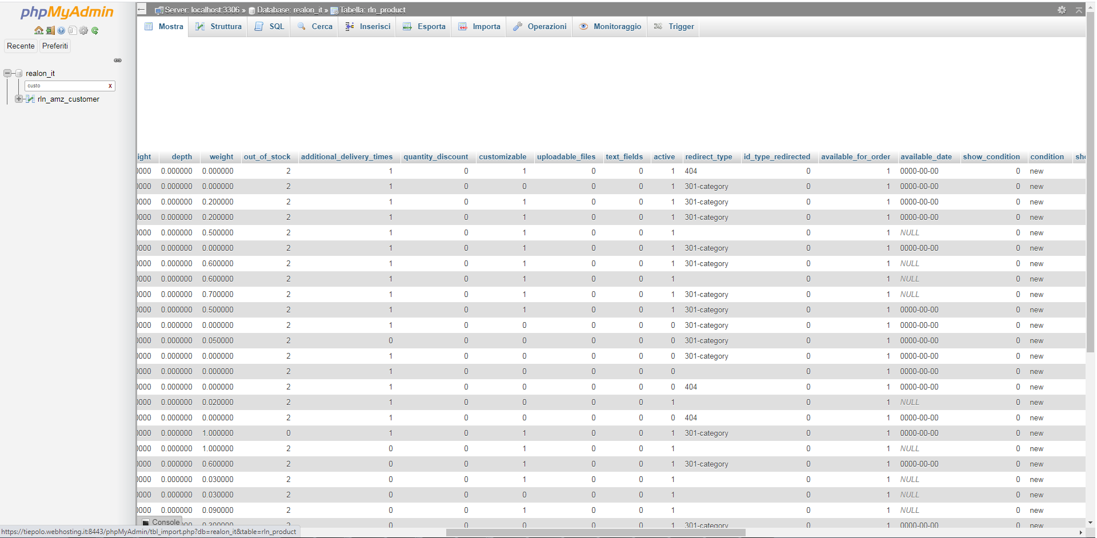1097x538 pixels.
Task: Select weight cell 0.700000
Action: [218, 294]
